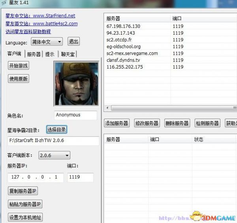Expand the 客户端版本 2.0.6 dropdown
The image size is (237, 223).
54,156
